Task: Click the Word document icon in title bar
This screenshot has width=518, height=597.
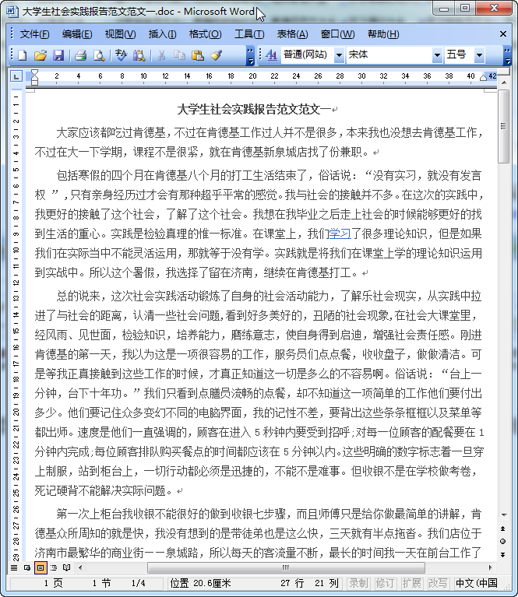Action: tap(12, 12)
